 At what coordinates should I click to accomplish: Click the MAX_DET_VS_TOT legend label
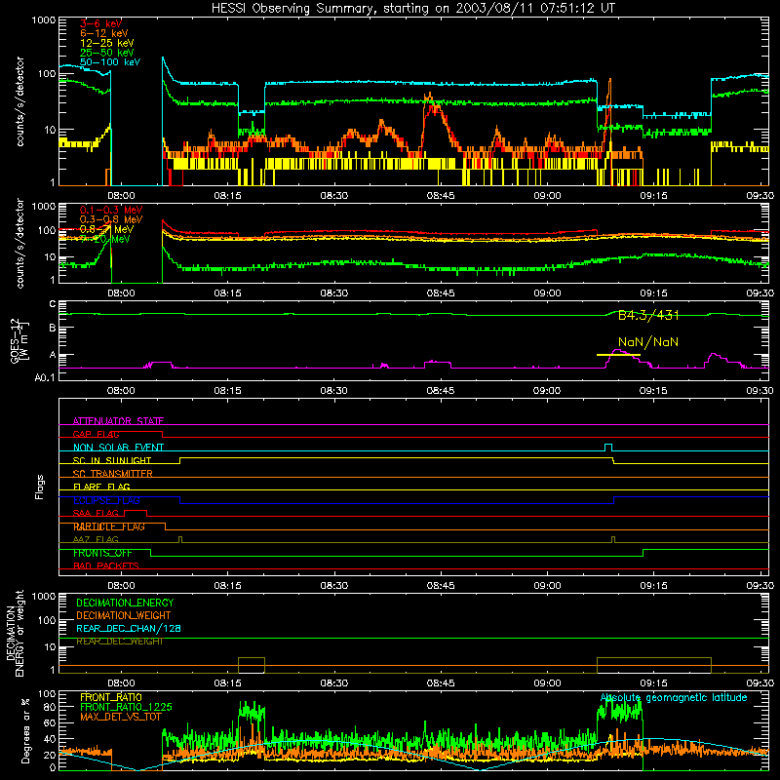tap(121, 717)
